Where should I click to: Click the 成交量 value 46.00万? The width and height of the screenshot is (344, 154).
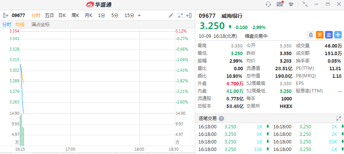[333, 46]
